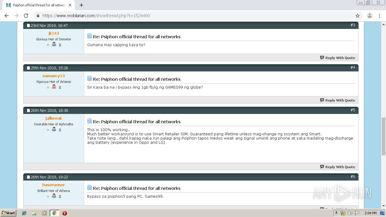Reply With Quote to jailbreak's post
Screen dimensions: 386x217
[337, 167]
